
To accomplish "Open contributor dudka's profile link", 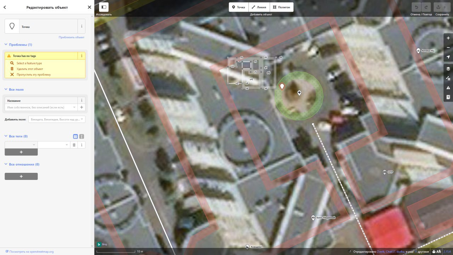I will pyautogui.click(x=400, y=251).
